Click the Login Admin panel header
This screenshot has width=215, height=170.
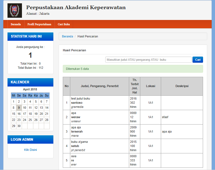pos(30,139)
